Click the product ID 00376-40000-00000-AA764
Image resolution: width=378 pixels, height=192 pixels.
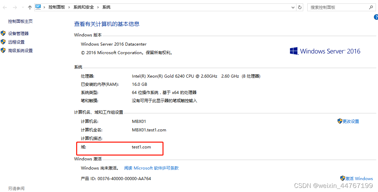coord(124,179)
